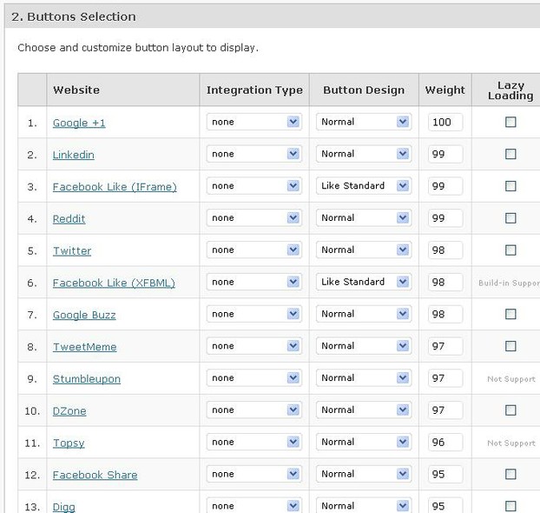Viewport: 540px width, 513px height.
Task: Open Integration Type dropdown for Google Buzz
Action: pos(254,314)
